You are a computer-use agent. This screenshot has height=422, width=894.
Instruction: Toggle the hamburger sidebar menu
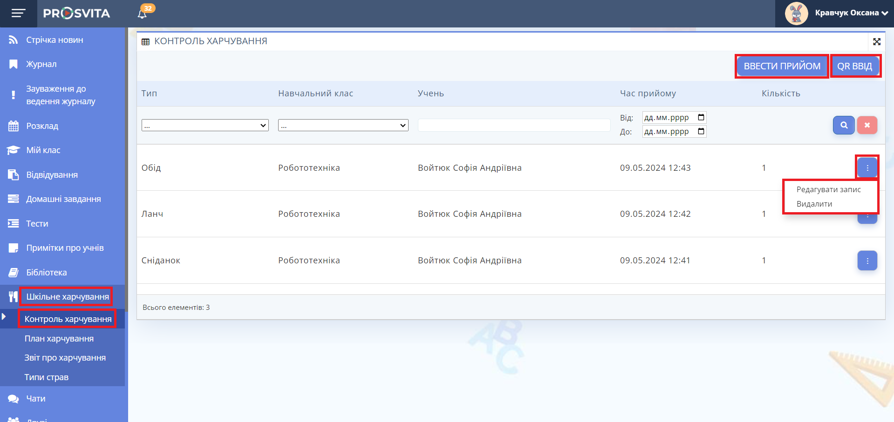[x=18, y=13]
